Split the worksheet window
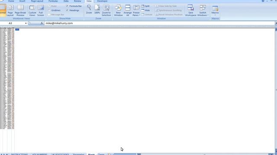 coord(145,6)
